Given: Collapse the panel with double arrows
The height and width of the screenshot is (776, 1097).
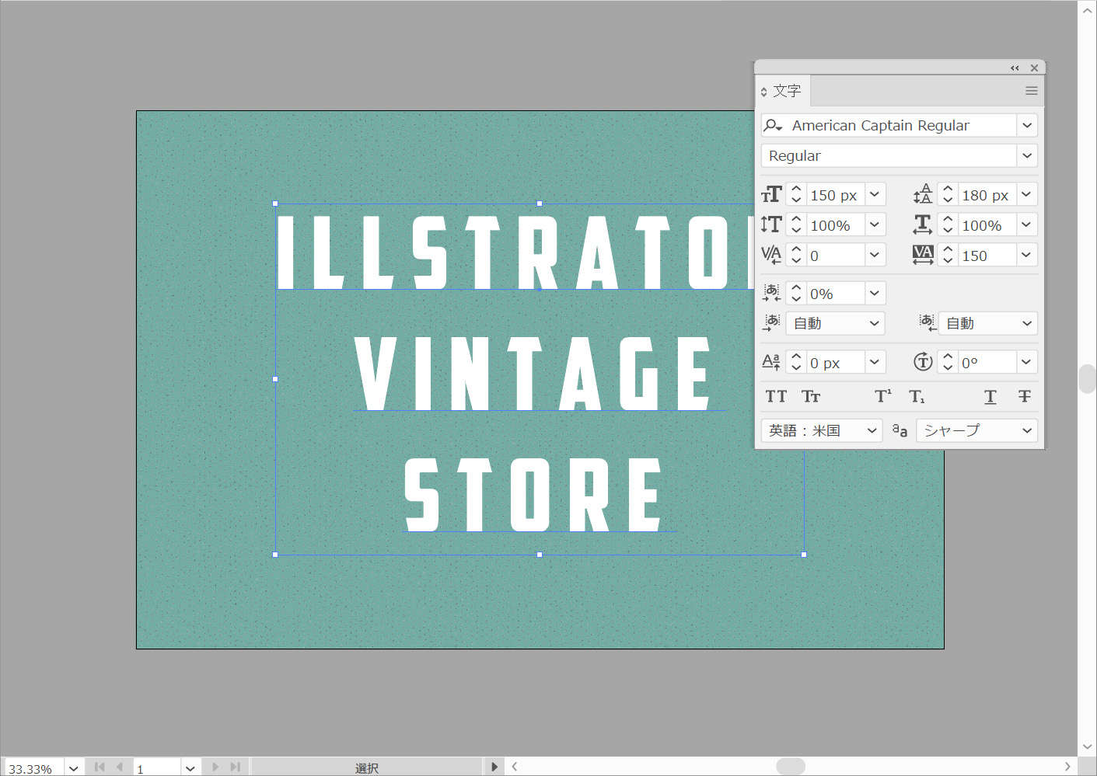Looking at the screenshot, I should click(x=1014, y=68).
